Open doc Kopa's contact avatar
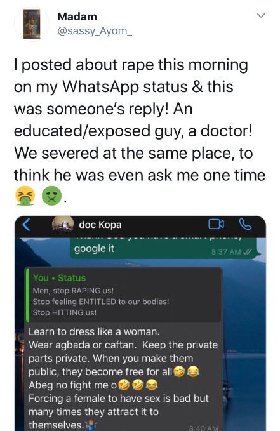The height and width of the screenshot is (431, 280). [63, 224]
